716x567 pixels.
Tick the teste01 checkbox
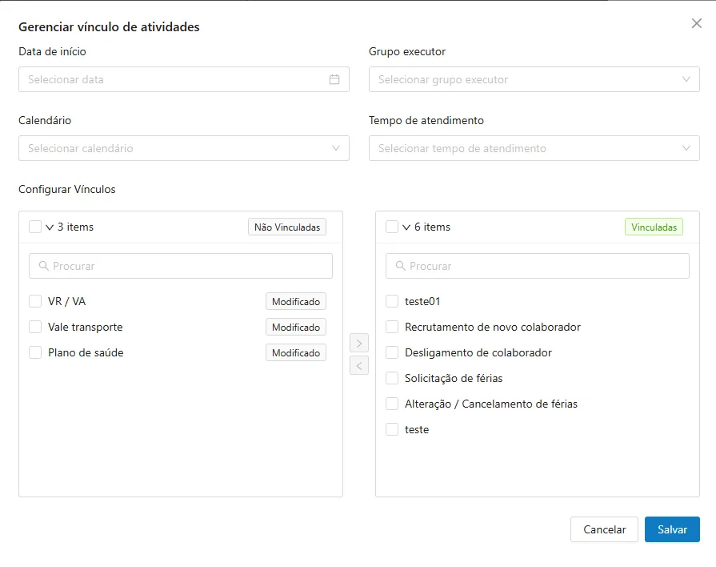(392, 301)
